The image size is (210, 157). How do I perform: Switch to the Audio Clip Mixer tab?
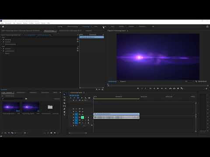tap(70, 31)
